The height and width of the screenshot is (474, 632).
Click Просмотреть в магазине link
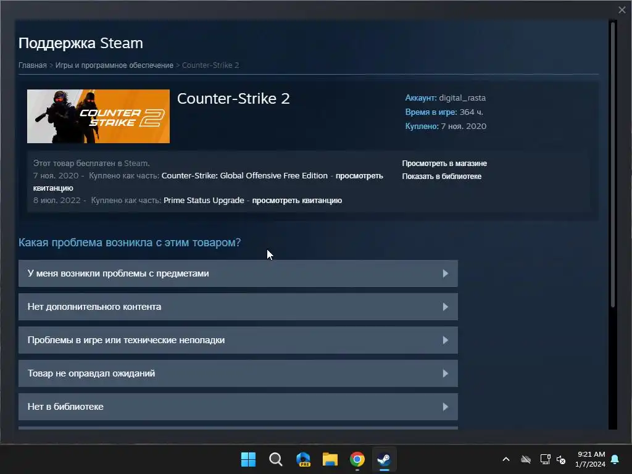[444, 163]
